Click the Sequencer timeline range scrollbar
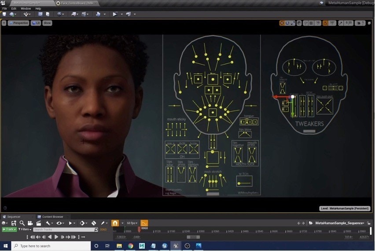The height and width of the screenshot is (251, 375). (193, 237)
